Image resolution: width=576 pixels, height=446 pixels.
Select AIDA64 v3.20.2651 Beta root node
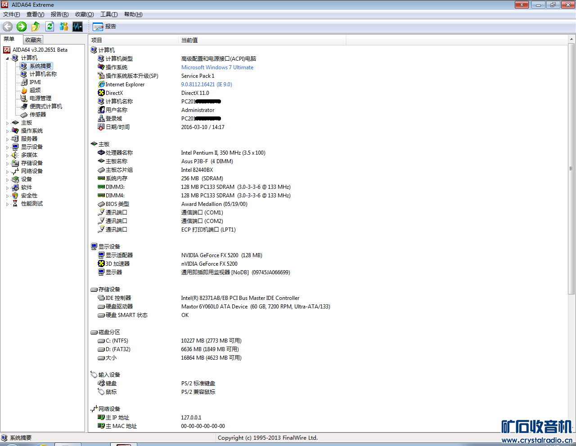click(40, 50)
